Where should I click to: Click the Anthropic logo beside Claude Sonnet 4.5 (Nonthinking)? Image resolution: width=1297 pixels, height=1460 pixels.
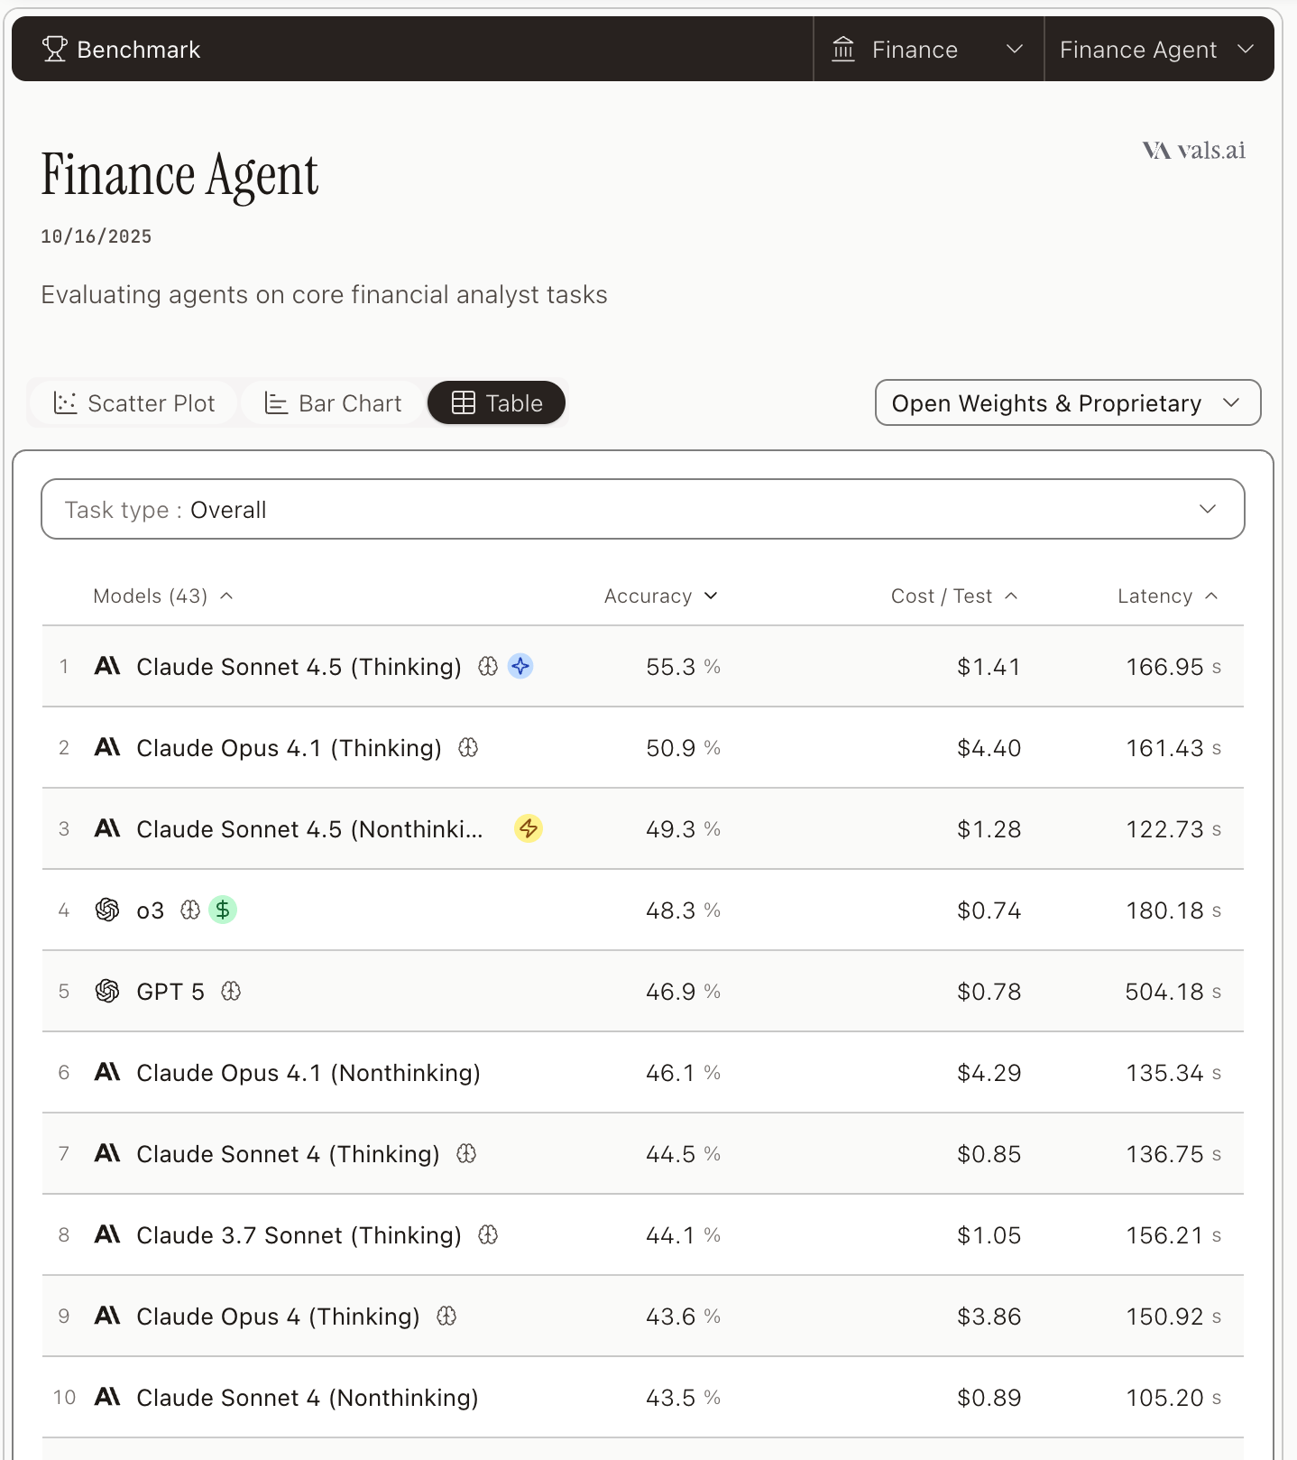[107, 829]
